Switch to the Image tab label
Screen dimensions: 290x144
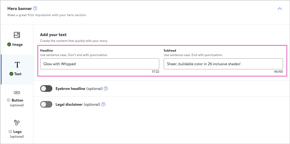point(17,44)
